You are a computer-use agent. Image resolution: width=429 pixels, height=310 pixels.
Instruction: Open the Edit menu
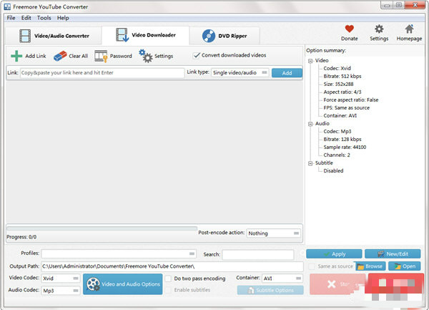tap(26, 18)
